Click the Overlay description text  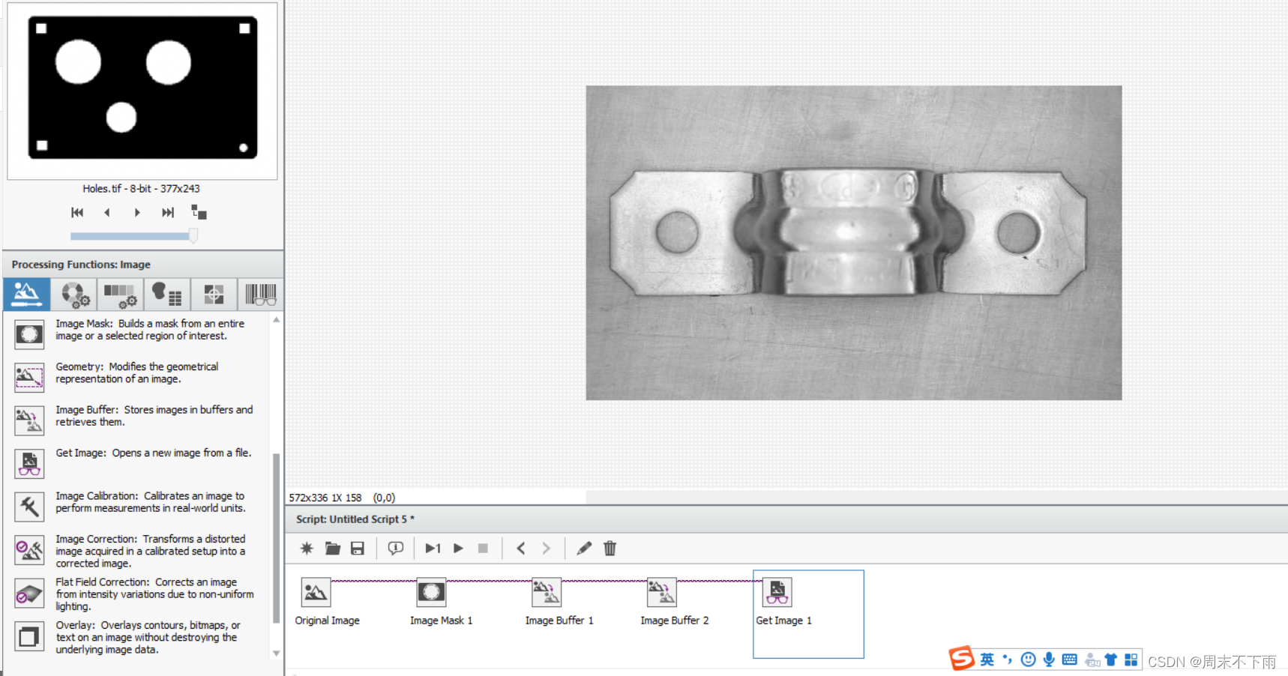pos(148,637)
